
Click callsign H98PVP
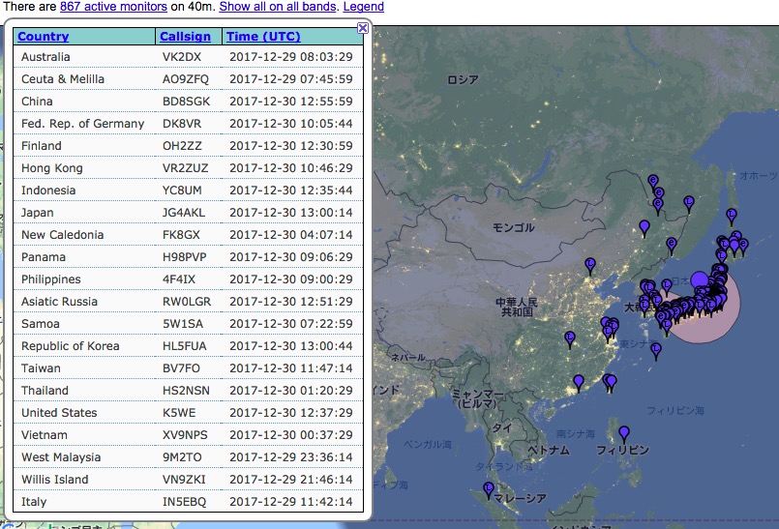(184, 257)
